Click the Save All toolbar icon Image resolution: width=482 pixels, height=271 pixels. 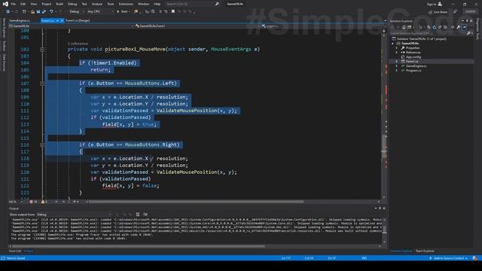[x=44, y=12]
